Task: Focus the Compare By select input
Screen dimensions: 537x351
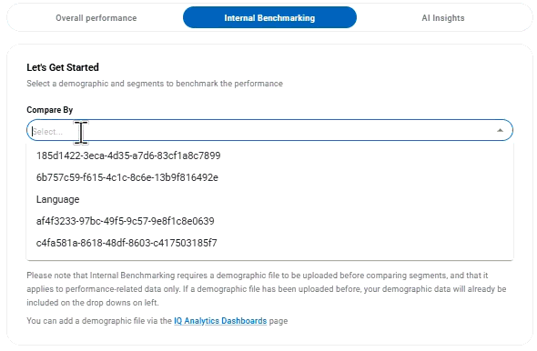Action: pyautogui.click(x=269, y=130)
